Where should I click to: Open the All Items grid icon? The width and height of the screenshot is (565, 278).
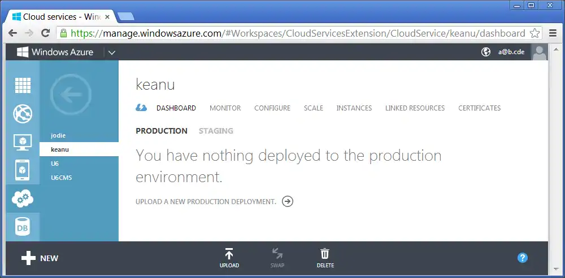pos(23,86)
